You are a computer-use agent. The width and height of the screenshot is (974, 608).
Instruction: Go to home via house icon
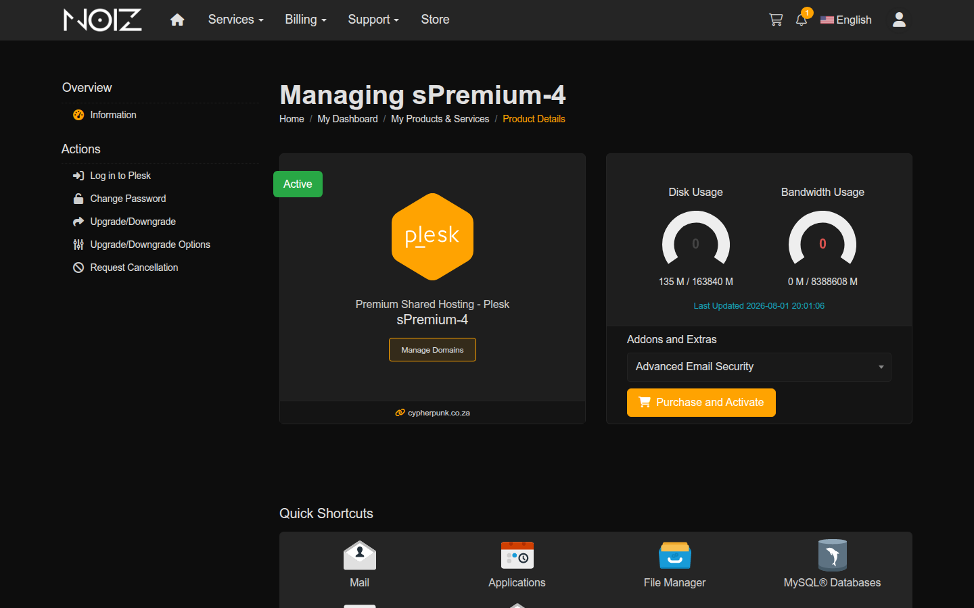click(177, 20)
